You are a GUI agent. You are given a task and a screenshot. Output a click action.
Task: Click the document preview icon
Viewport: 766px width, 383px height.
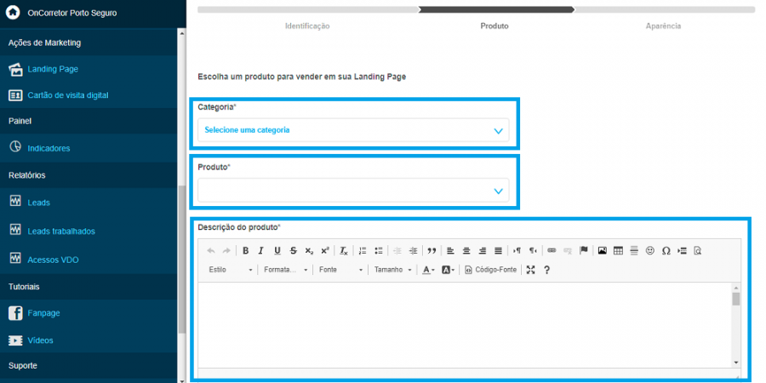pyautogui.click(x=698, y=250)
